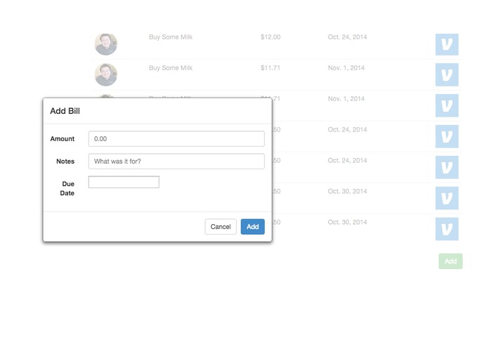Click the Amount input field

(176, 139)
